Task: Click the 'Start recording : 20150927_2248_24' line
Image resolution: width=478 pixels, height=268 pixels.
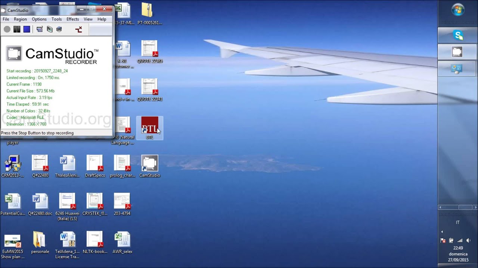Action: point(37,71)
